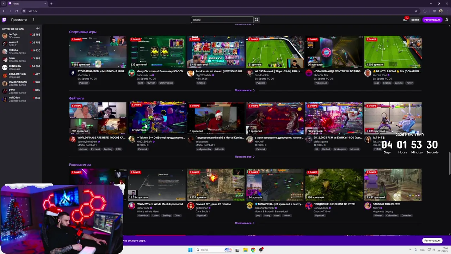
Task: Open sherman_s streamer avatar
Action: point(73,73)
